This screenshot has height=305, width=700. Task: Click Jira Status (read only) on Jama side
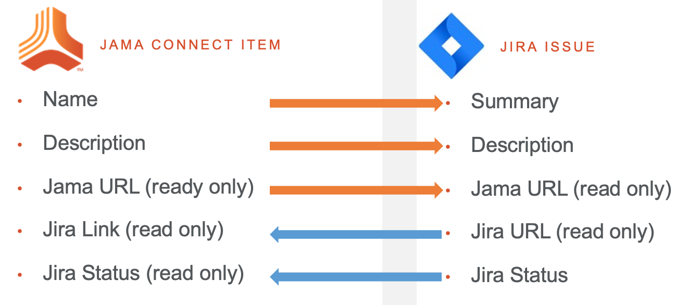point(144,274)
